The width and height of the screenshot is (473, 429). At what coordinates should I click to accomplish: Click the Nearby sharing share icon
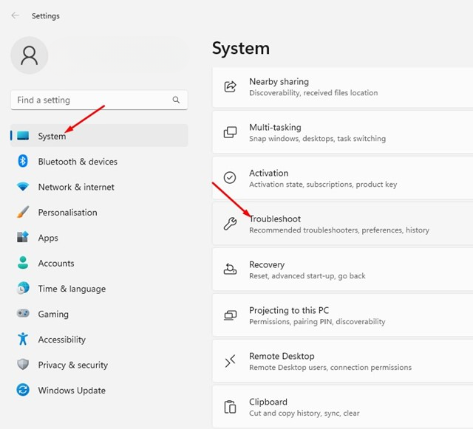[230, 87]
